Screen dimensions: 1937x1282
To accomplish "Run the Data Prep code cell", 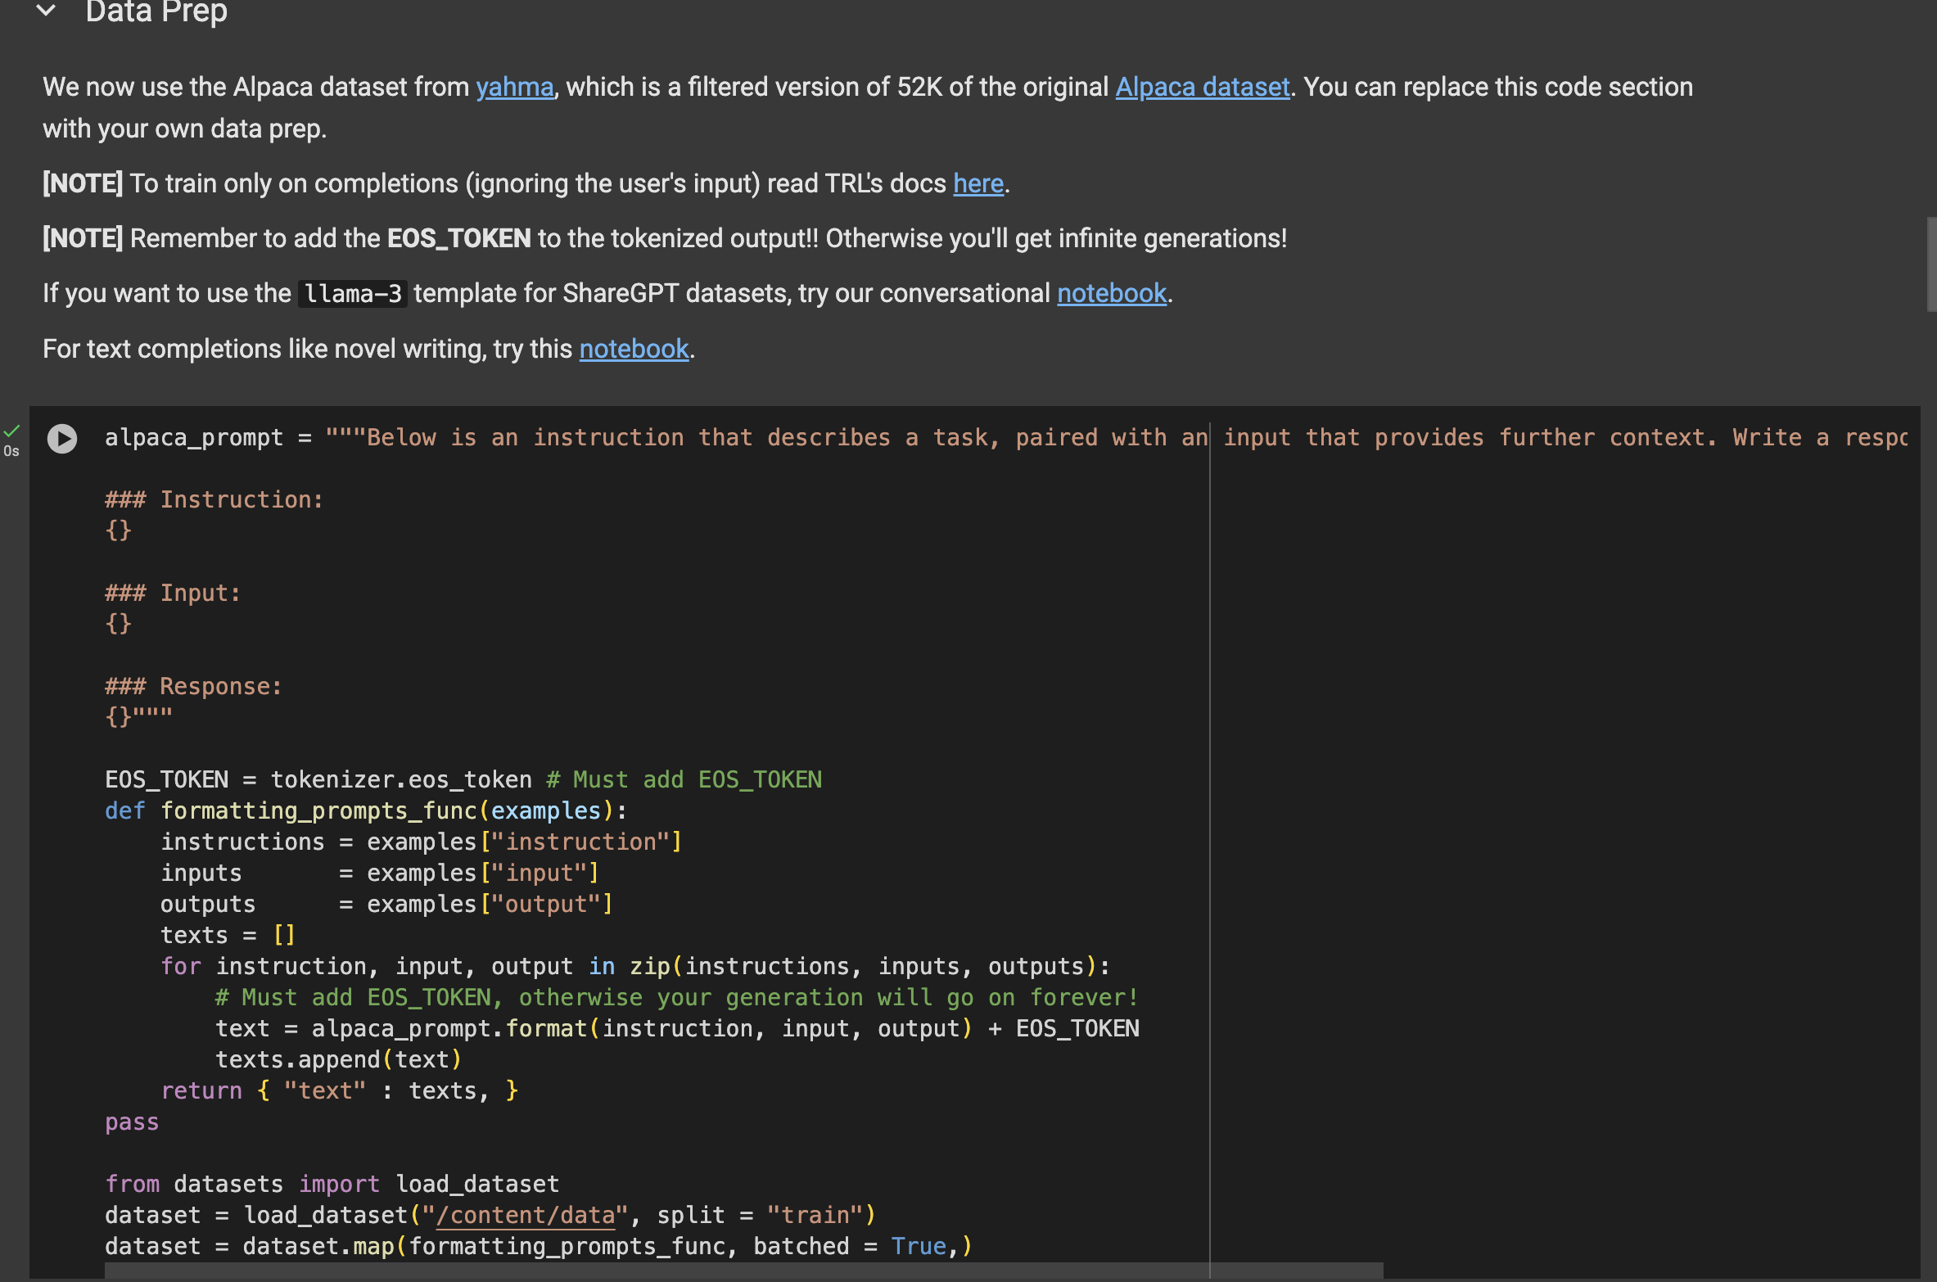I will click(x=62, y=440).
